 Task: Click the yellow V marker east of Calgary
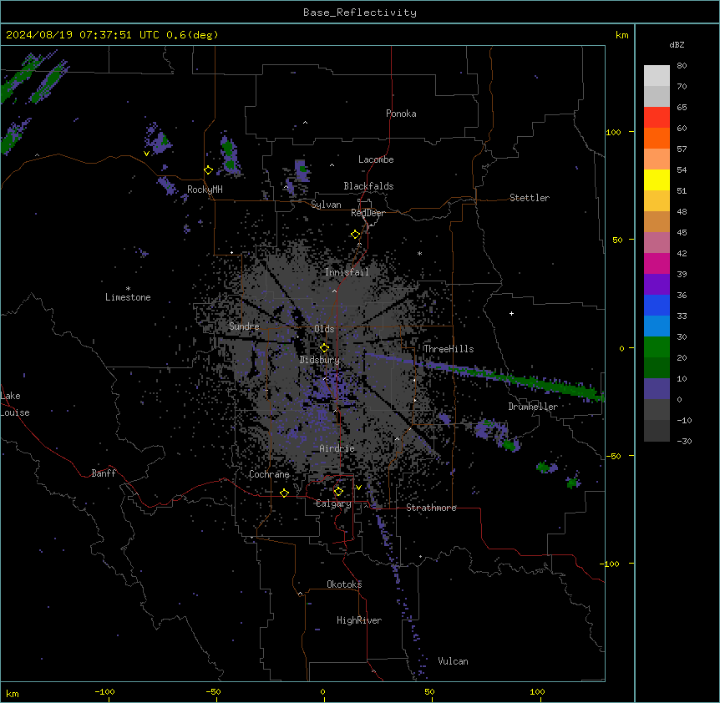(x=358, y=488)
